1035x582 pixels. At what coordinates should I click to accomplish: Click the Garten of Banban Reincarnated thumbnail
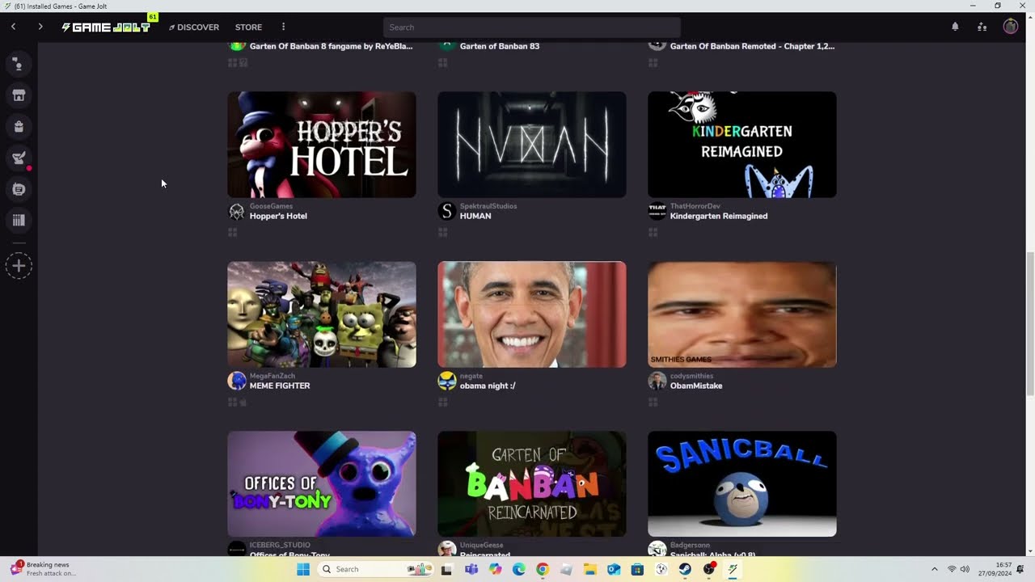coord(532,484)
